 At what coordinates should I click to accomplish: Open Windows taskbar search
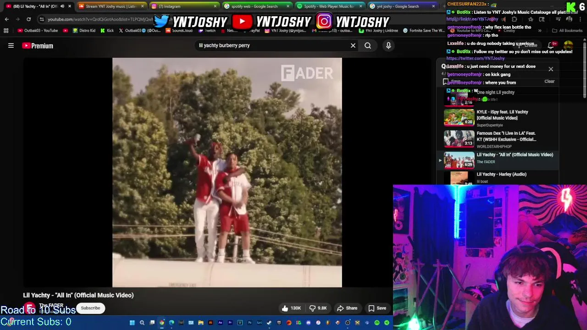142,323
